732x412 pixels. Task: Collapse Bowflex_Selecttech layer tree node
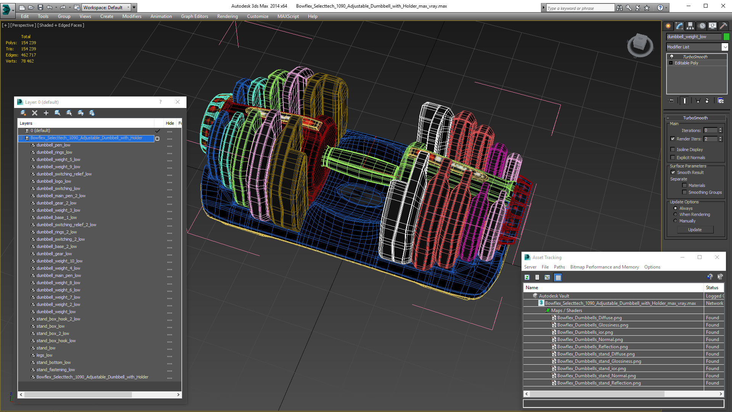[x=21, y=138]
